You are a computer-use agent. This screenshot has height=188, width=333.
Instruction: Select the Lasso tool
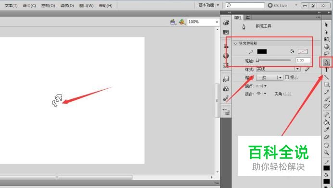coord(327,54)
